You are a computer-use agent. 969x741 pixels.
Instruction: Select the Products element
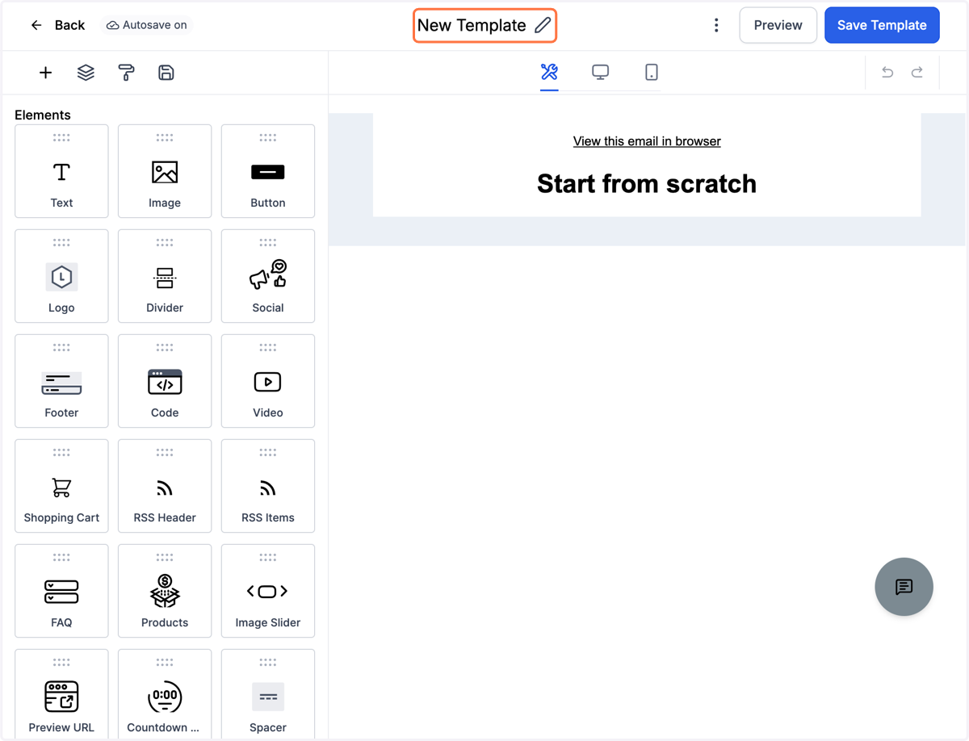tap(165, 591)
